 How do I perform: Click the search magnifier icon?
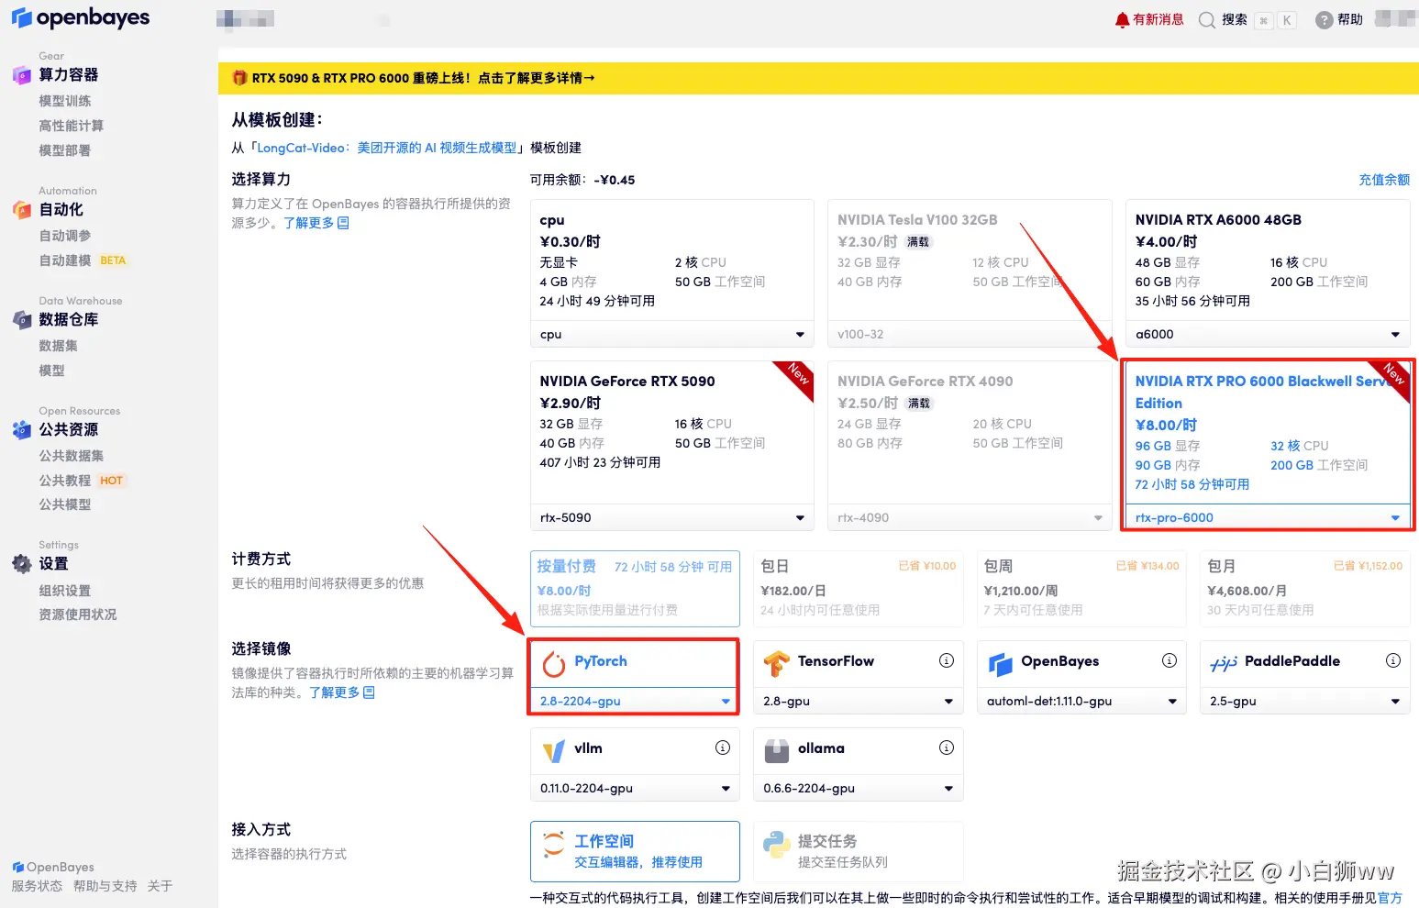click(1207, 19)
